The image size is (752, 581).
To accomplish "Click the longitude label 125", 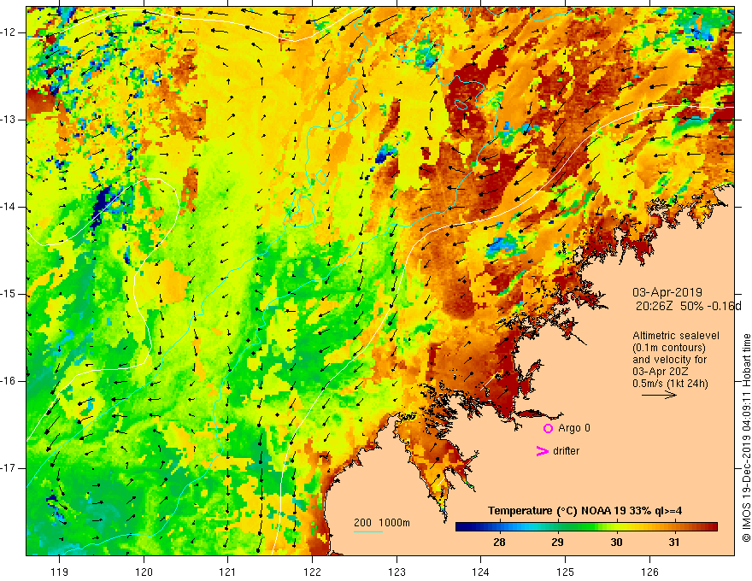I will tap(566, 572).
